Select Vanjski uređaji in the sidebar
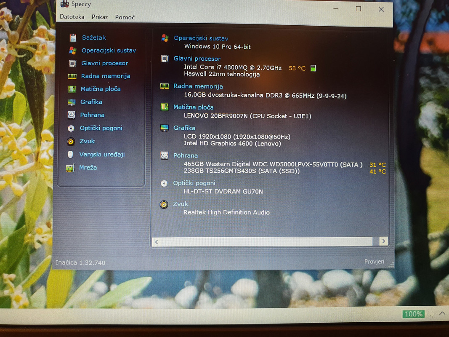The width and height of the screenshot is (449, 337). click(x=102, y=154)
